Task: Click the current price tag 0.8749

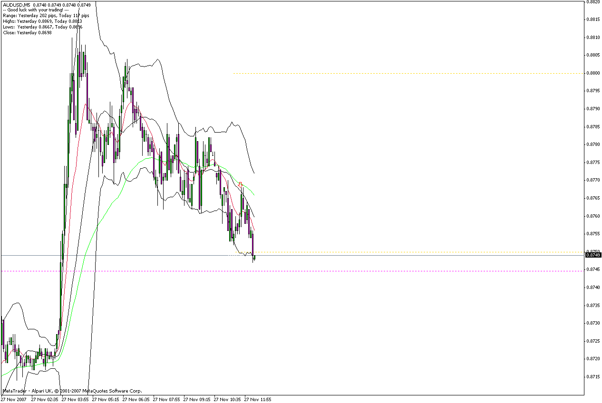Action: pyautogui.click(x=593, y=255)
